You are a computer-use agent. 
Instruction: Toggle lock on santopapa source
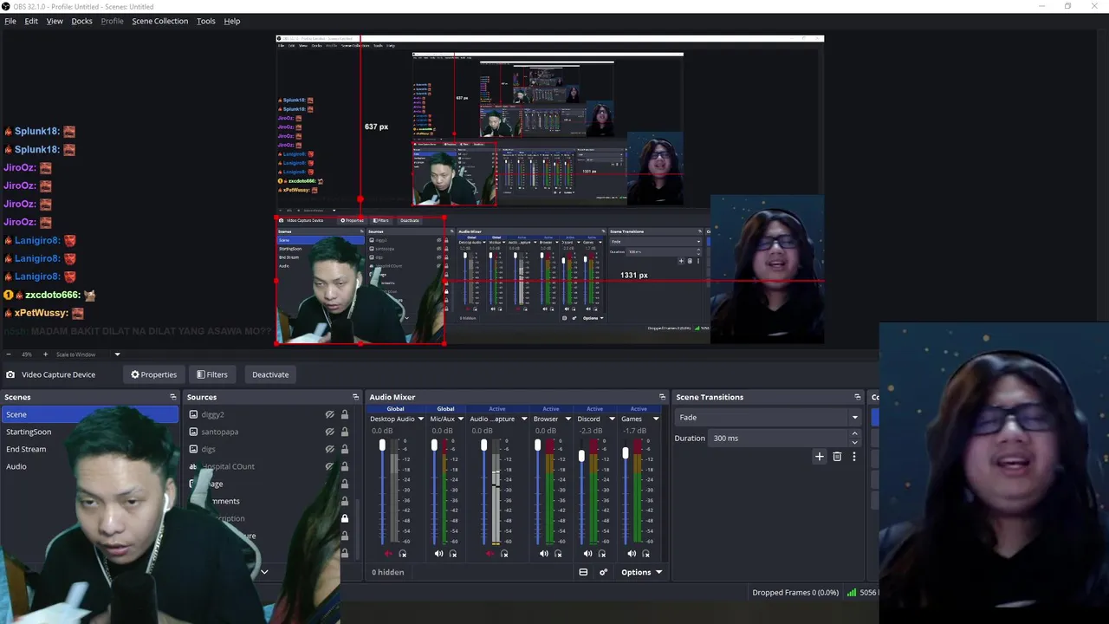pos(344,432)
